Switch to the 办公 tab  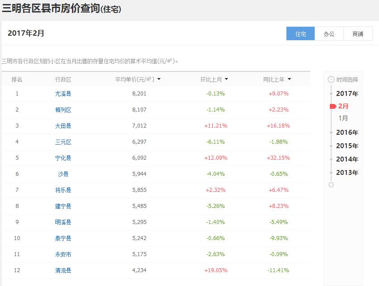click(x=329, y=33)
